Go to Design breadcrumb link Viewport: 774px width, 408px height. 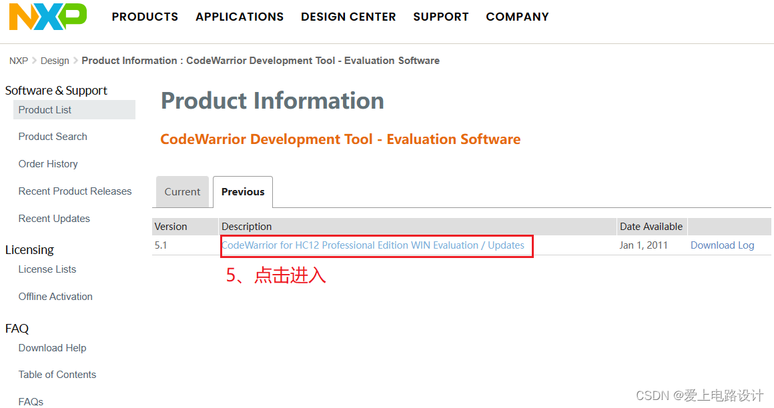55,61
